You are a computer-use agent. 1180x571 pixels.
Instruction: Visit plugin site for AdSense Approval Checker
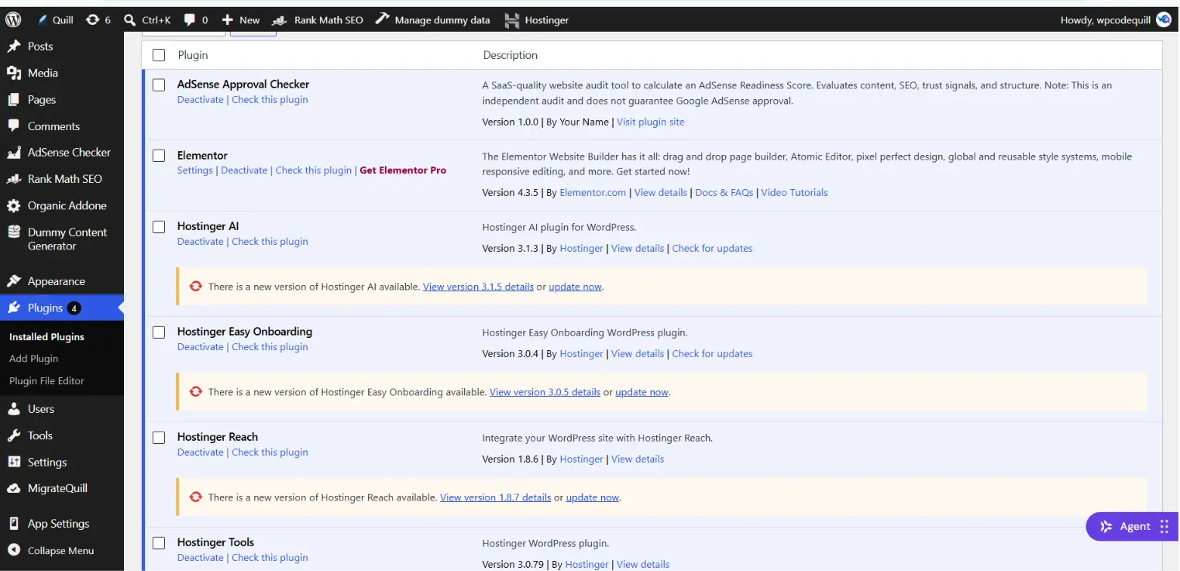tap(650, 122)
